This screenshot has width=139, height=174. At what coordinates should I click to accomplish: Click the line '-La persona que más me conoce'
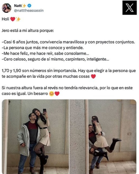(43, 48)
